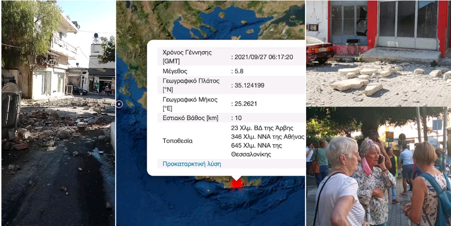This screenshot has width=451, height=226.
Task: Select the debris-covered street photo
Action: (58, 113)
